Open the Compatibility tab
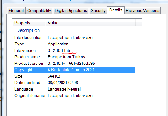The image size is (168, 116). coord(39,10)
